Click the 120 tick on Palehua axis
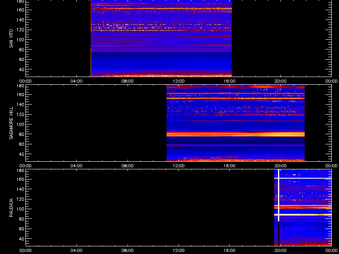The image size is (339, 254). (x=20, y=199)
